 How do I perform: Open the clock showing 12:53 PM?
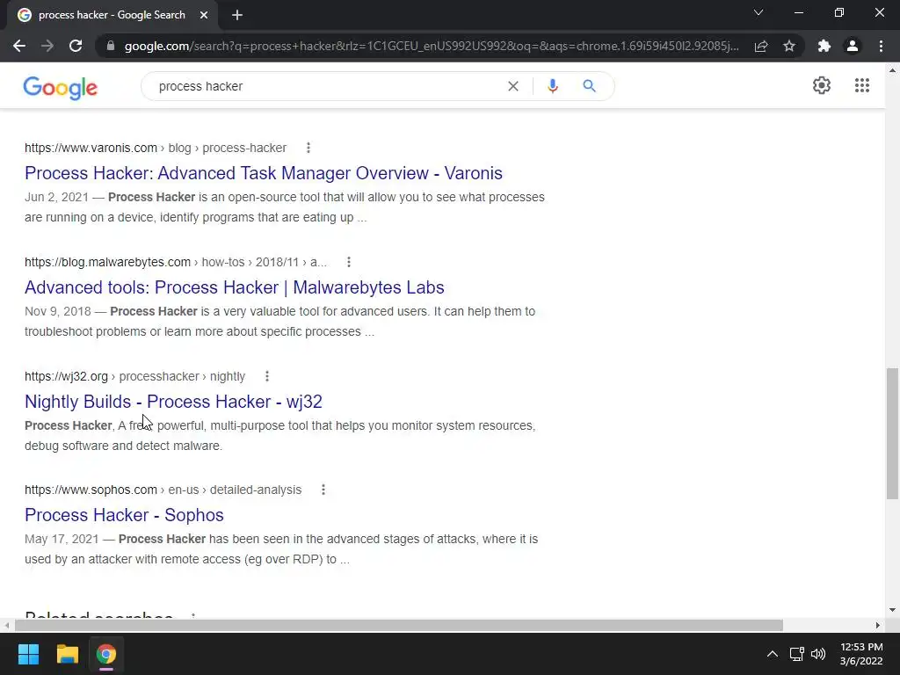[x=861, y=654]
